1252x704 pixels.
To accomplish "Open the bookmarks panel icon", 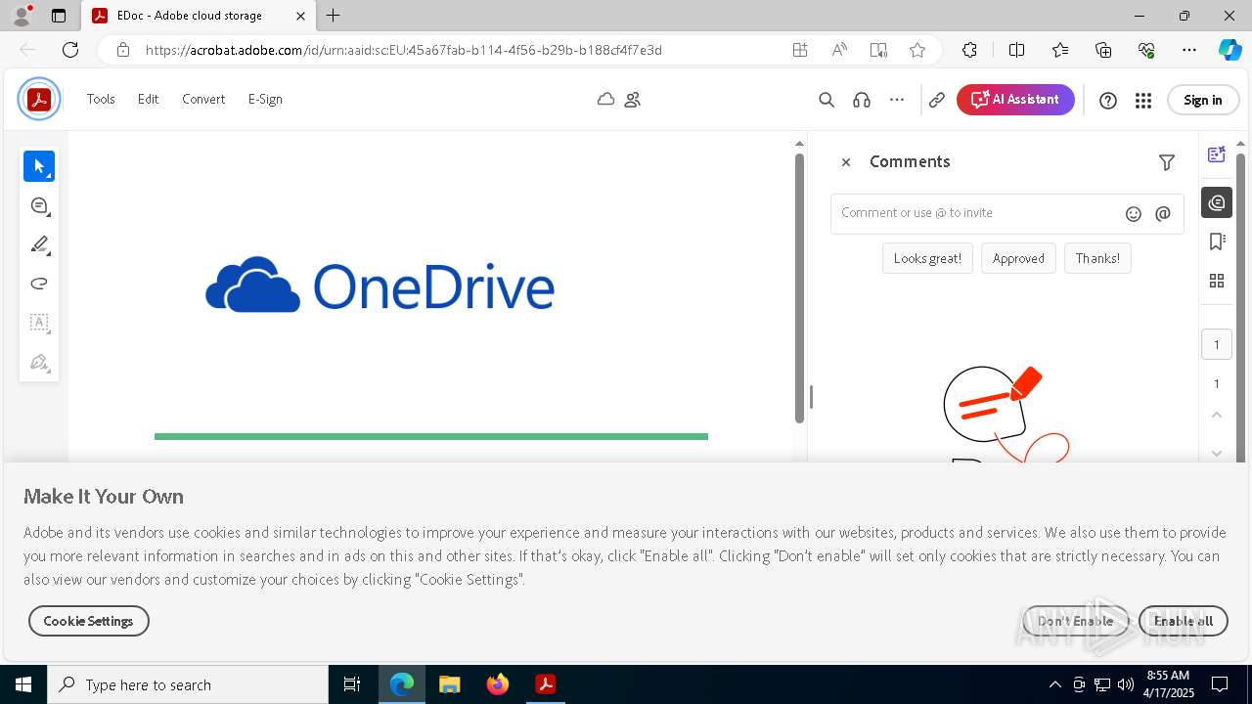I will [1217, 242].
